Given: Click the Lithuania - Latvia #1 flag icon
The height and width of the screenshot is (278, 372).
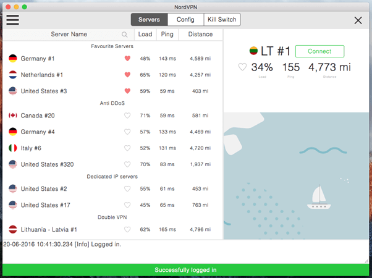Looking at the screenshot, I should point(13,229).
